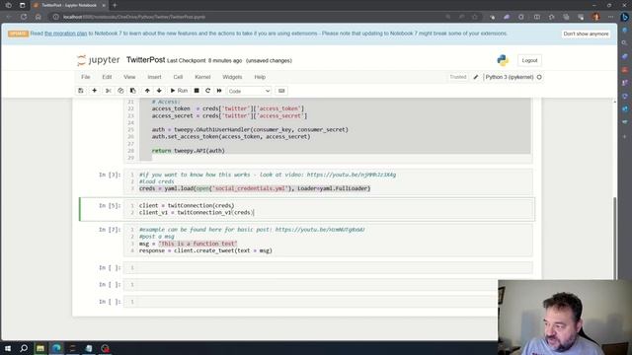Open the browser settings and more menu
This screenshot has width=632, height=355.
point(610,17)
